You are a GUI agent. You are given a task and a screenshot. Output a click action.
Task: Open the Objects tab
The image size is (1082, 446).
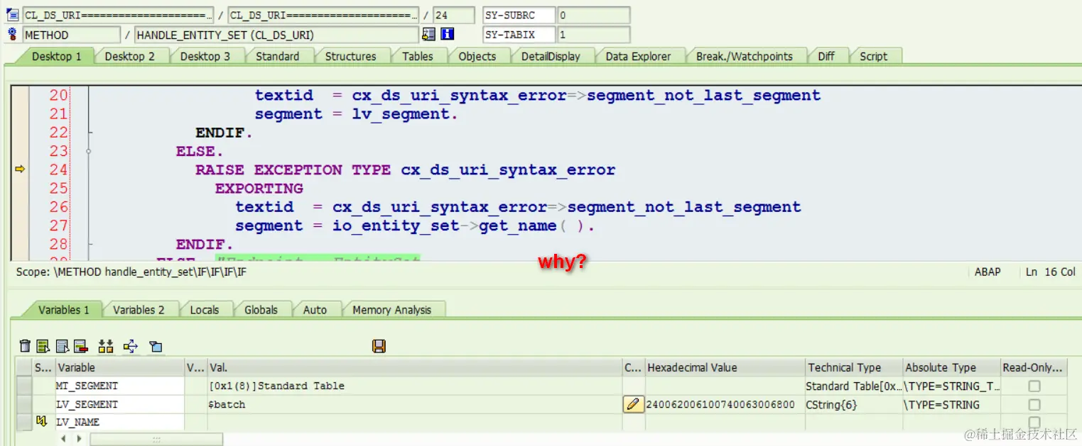477,56
